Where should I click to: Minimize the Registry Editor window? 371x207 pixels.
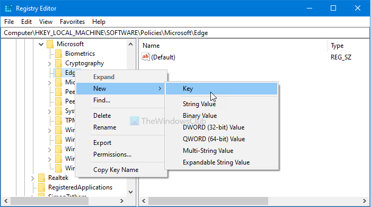point(310,8)
